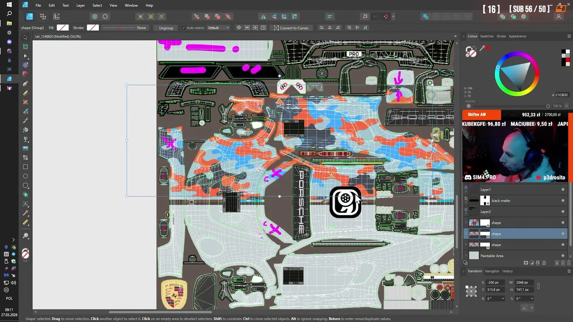Toggle visibility of Paintable Area layer

coord(563,256)
